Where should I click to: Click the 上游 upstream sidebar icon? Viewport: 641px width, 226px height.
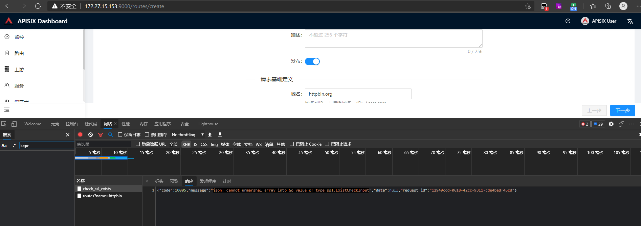point(7,69)
